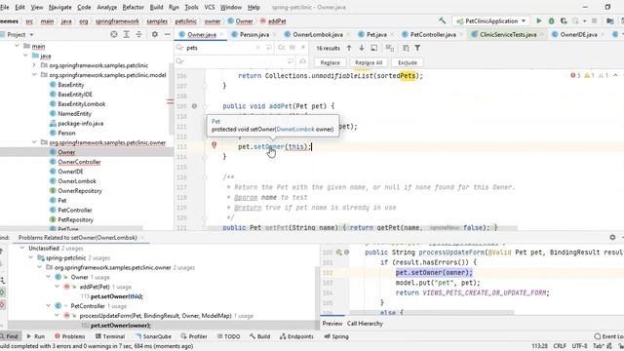Collapse the Unclassified usages node
Viewport: 624px width, 351px height.
(22, 248)
